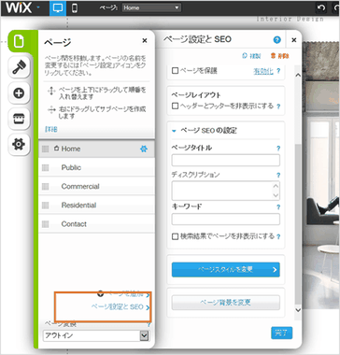The width and height of the screenshot is (340, 355).
Task: Open the Add plus sidebar icon
Action: (19, 93)
